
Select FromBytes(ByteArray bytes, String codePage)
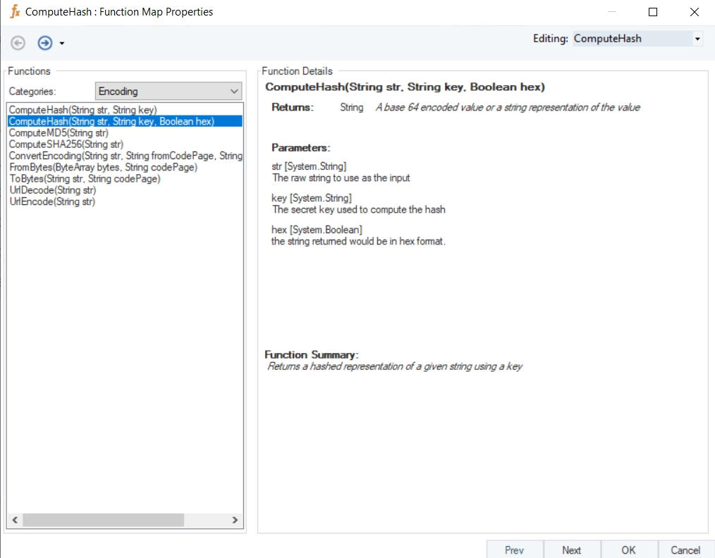pyautogui.click(x=104, y=167)
